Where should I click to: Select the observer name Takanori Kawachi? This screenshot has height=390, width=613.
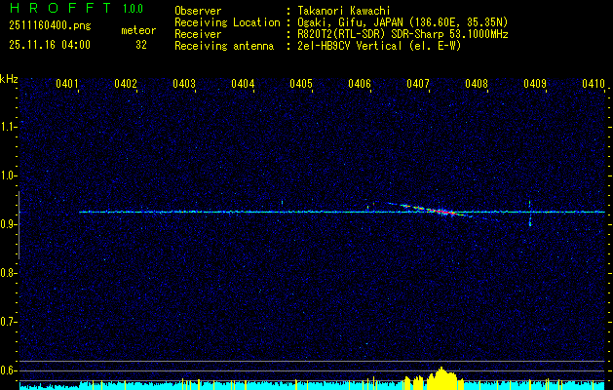tap(344, 11)
